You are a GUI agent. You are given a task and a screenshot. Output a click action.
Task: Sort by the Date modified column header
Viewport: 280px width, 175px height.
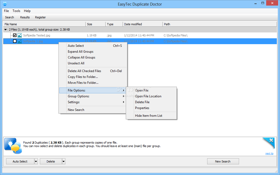pyautogui.click(x=143, y=24)
